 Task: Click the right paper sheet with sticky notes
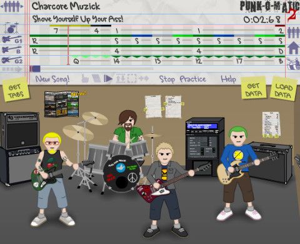point(173,107)
